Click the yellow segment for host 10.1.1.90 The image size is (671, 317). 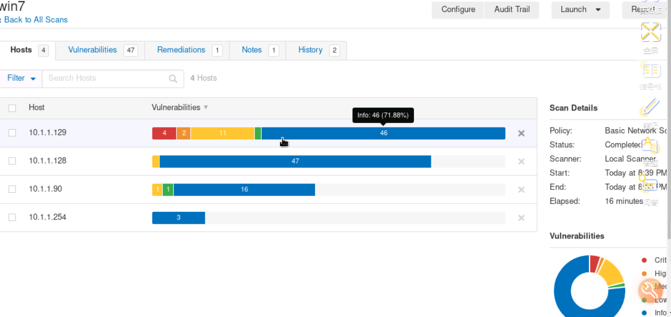(157, 190)
